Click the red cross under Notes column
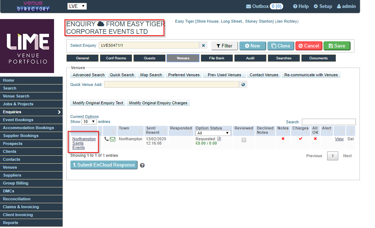This screenshot has width=375, height=228. pyautogui.click(x=283, y=139)
